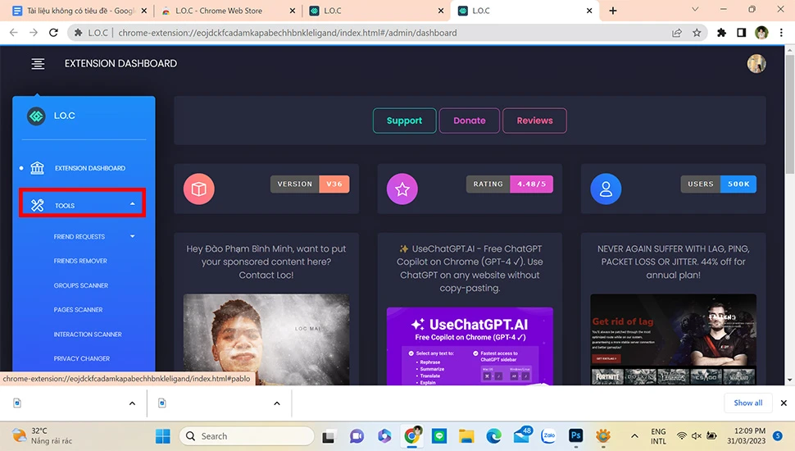Open a new browser tab
This screenshot has height=451, width=795.
[612, 11]
